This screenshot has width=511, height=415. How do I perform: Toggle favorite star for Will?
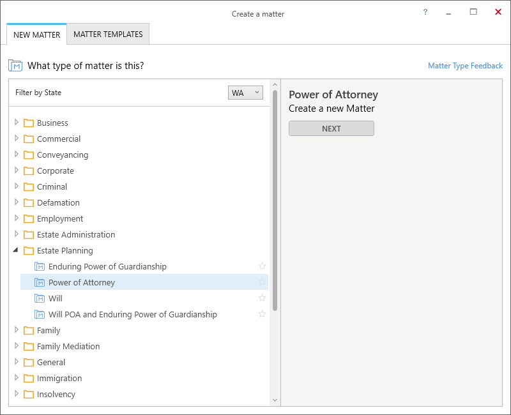(262, 298)
